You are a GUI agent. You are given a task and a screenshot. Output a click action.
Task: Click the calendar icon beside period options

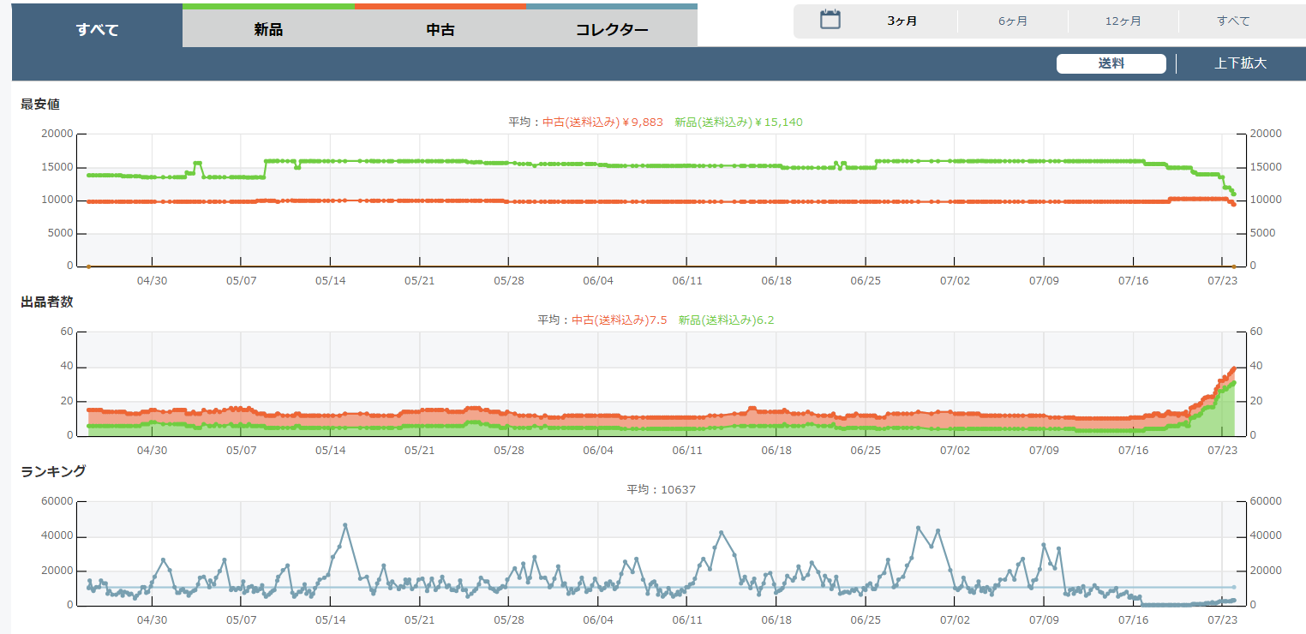click(x=830, y=21)
